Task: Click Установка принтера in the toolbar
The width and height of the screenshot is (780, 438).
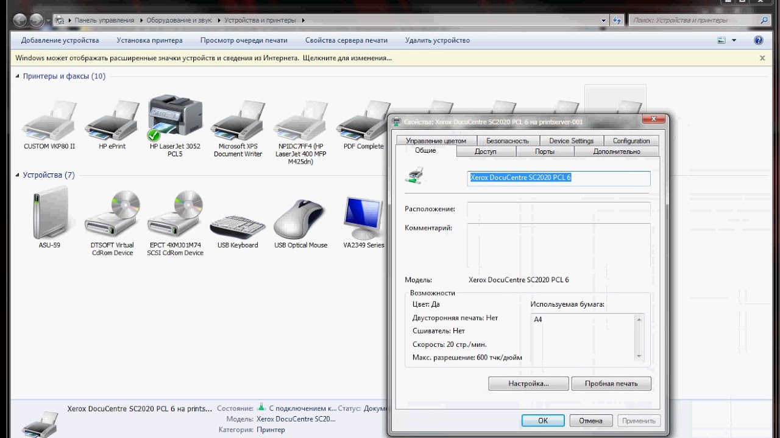Action: click(x=149, y=40)
